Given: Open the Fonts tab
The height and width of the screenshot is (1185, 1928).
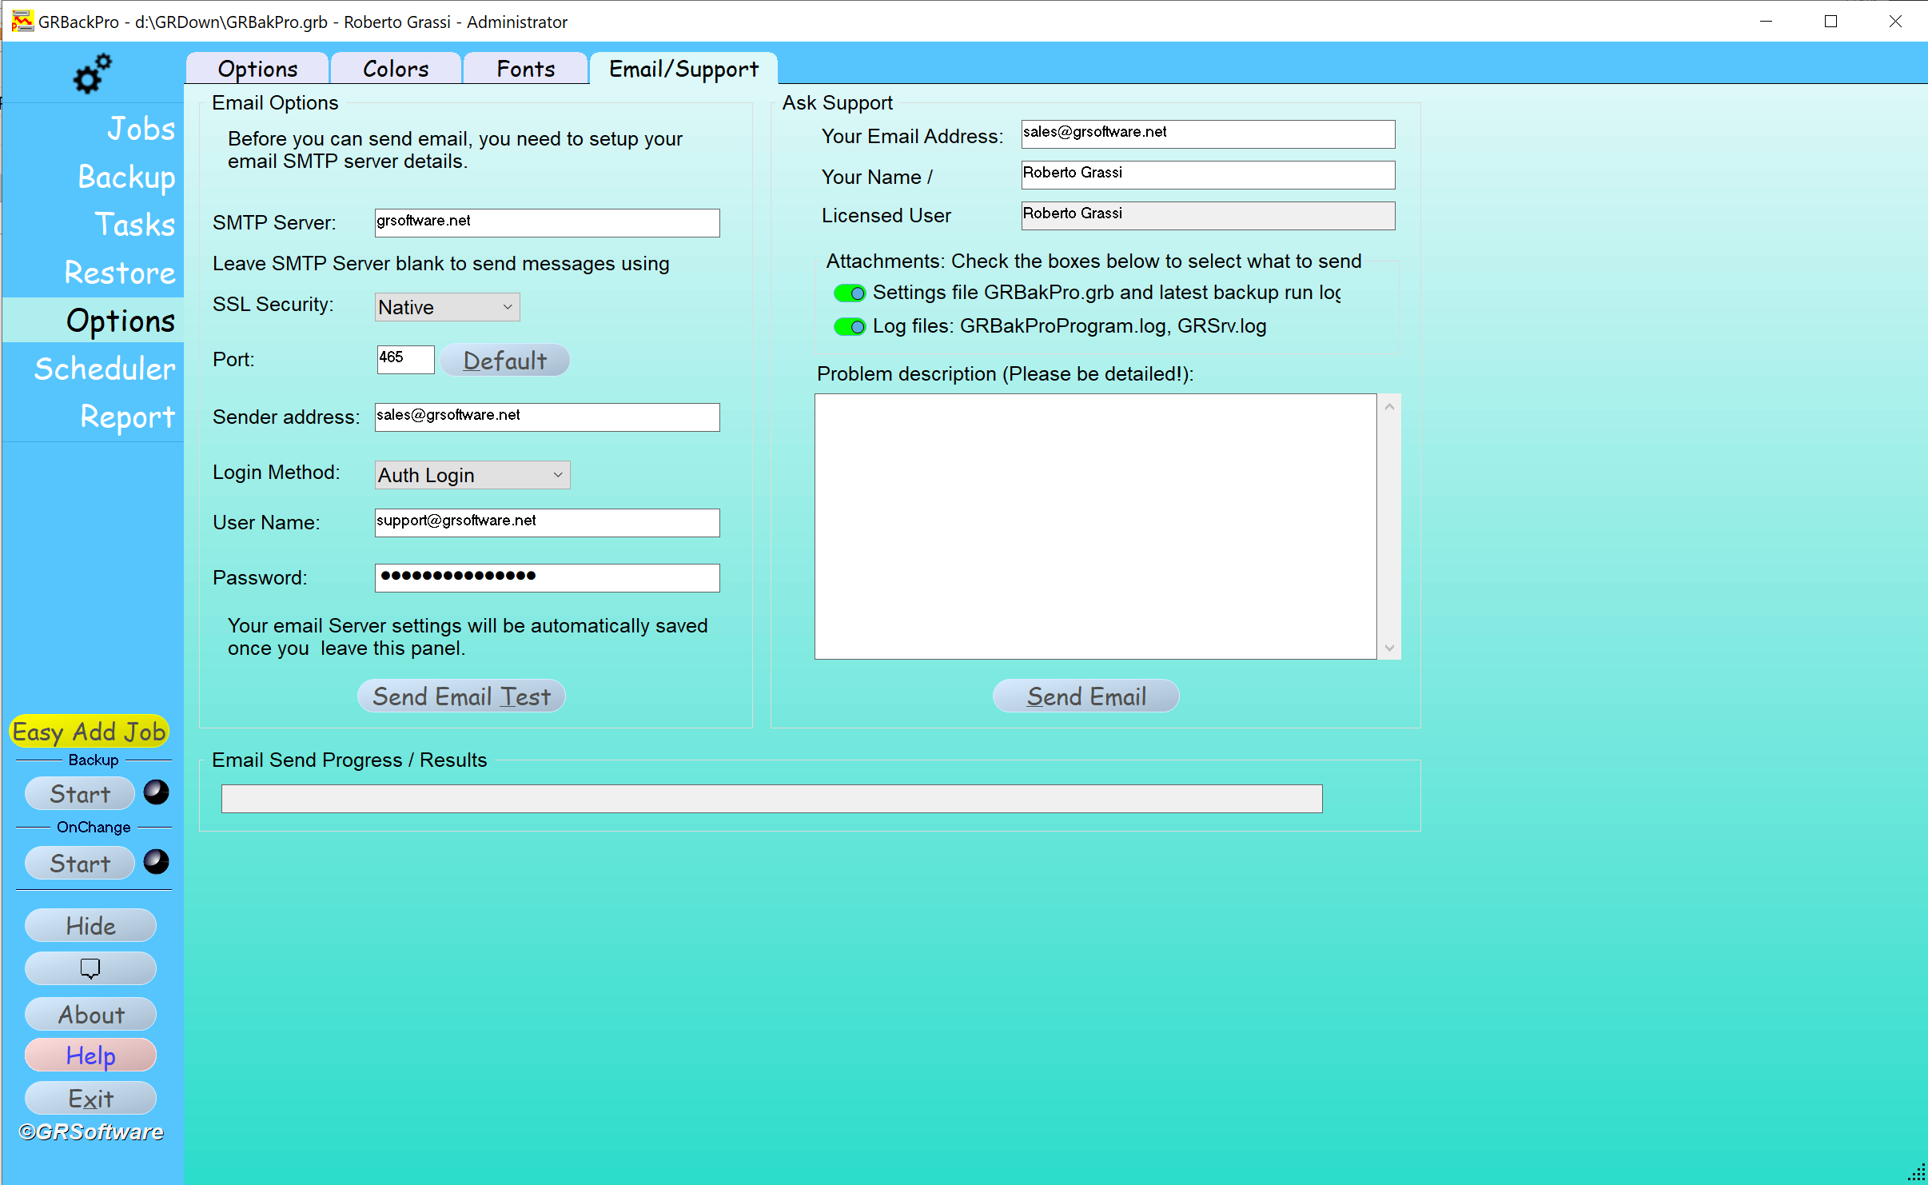Looking at the screenshot, I should pos(525,69).
